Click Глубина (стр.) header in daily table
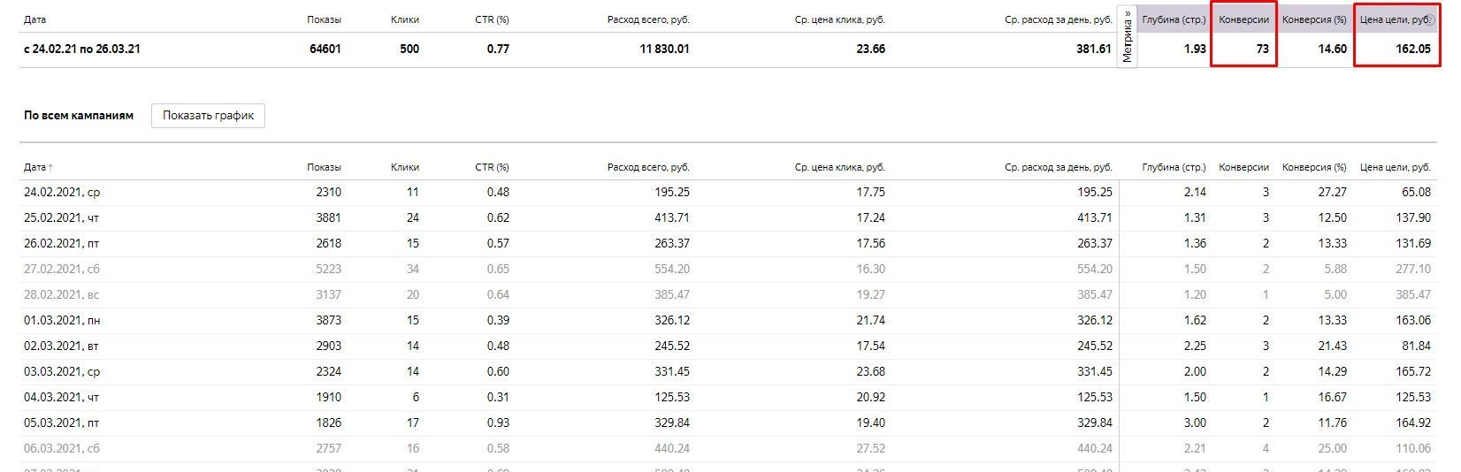 pos(1174,167)
